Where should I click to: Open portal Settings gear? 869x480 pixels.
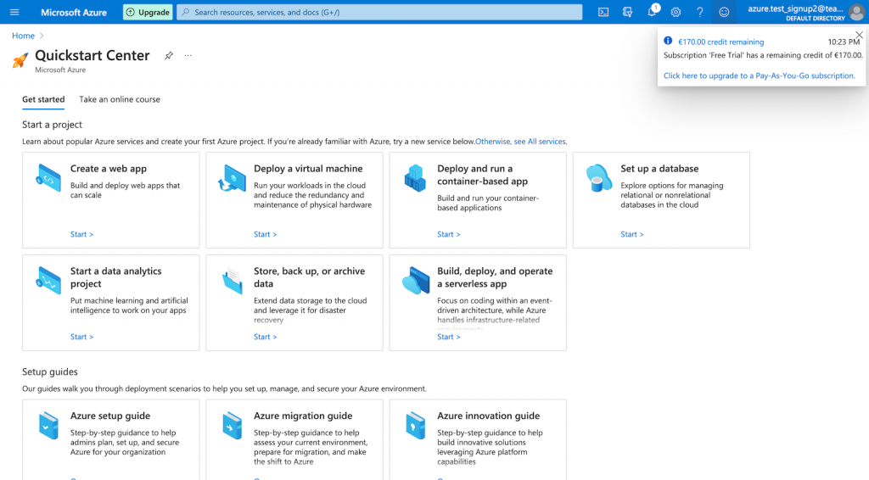click(676, 12)
